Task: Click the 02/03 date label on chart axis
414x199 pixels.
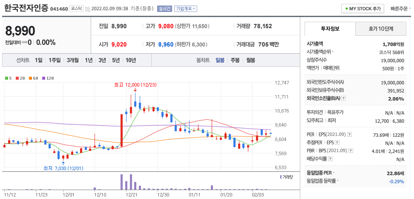Action: coord(257,195)
